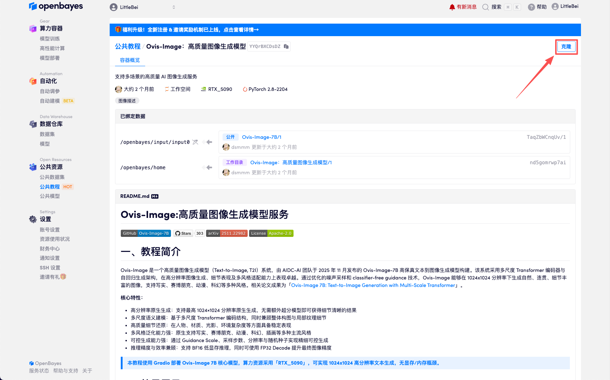Click the License Apache-2.0 badge
Viewport: 610px width, 380px height.
pyautogui.click(x=271, y=233)
